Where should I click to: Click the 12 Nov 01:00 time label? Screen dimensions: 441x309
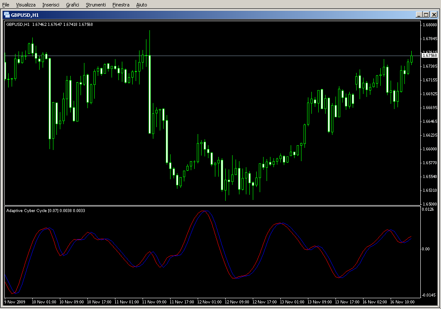pyautogui.click(x=210, y=302)
